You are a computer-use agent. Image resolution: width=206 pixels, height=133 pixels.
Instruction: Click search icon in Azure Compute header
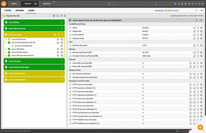pos(55,35)
